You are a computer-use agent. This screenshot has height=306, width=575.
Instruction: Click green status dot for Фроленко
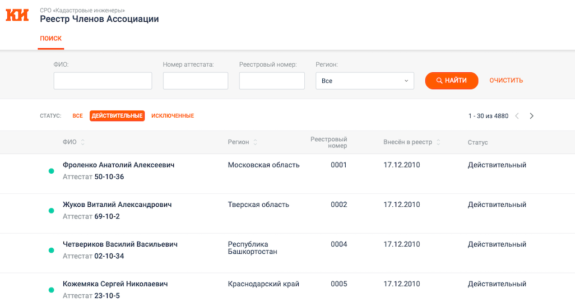point(52,171)
